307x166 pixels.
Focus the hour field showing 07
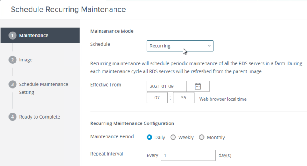pos(157,98)
